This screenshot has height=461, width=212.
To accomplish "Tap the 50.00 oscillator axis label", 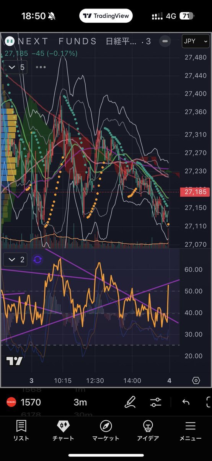I will click(194, 291).
